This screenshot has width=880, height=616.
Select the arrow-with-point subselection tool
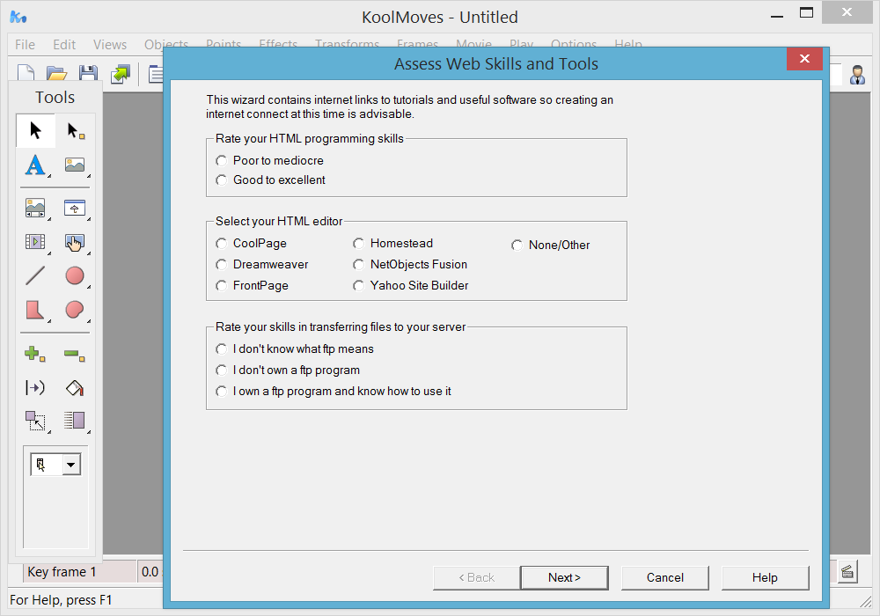click(75, 131)
